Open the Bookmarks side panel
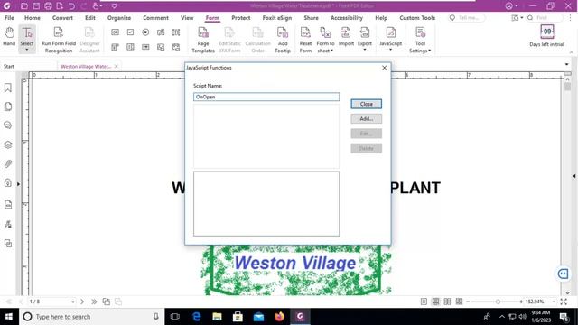 8,88
